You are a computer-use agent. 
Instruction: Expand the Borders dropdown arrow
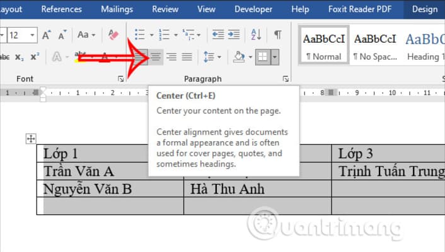[275, 57]
